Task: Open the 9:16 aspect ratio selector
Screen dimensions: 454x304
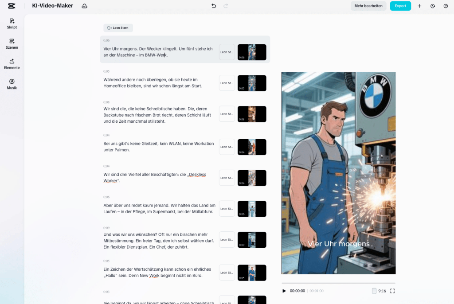Action: pyautogui.click(x=379, y=291)
